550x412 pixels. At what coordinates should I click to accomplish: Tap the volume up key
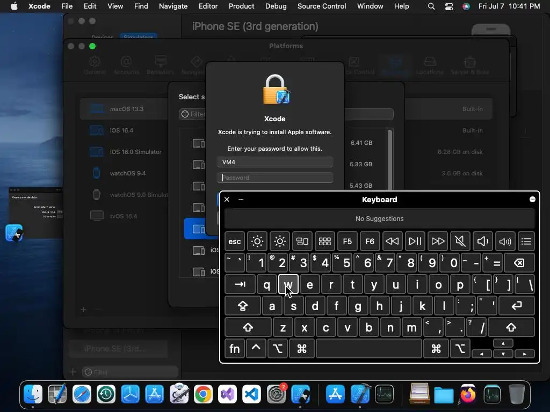coord(505,241)
